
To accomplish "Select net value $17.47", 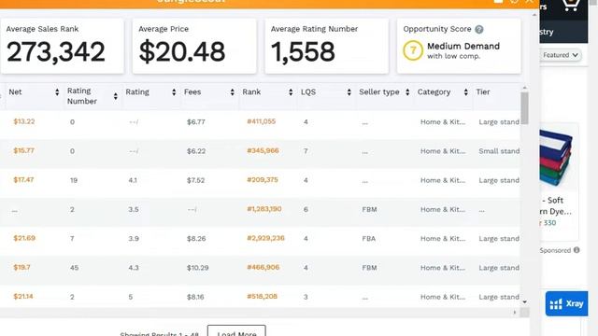I will point(23,180).
